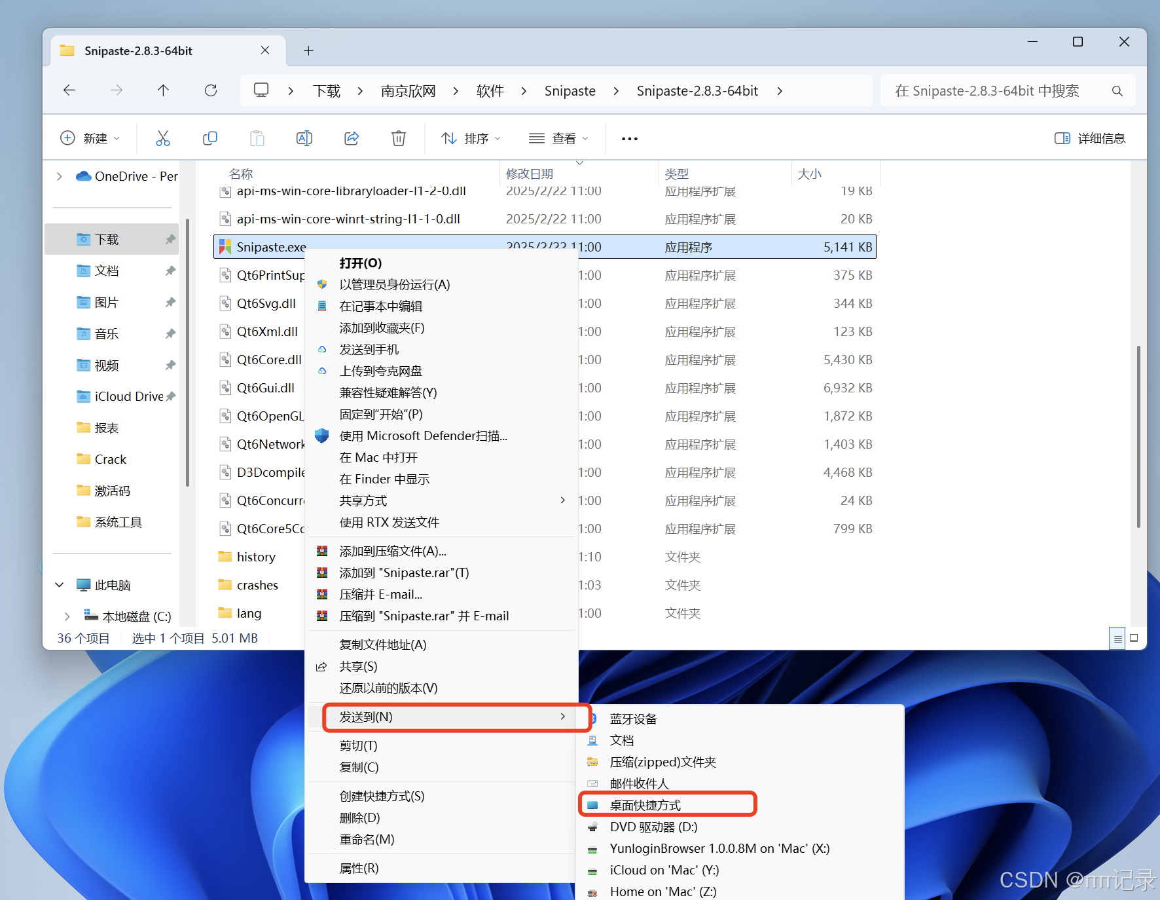Image resolution: width=1160 pixels, height=900 pixels.
Task: Sort by the 大小 column header
Action: pyautogui.click(x=810, y=174)
